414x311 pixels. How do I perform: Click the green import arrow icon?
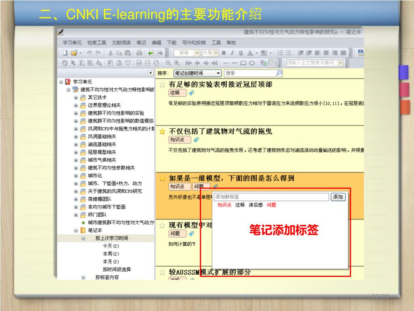[151, 53]
